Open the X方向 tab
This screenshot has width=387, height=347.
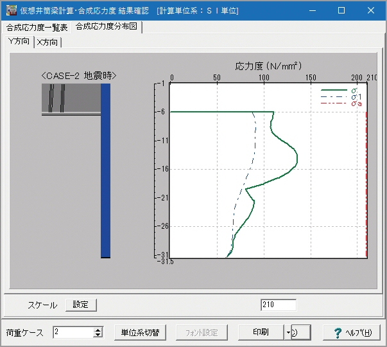point(47,42)
